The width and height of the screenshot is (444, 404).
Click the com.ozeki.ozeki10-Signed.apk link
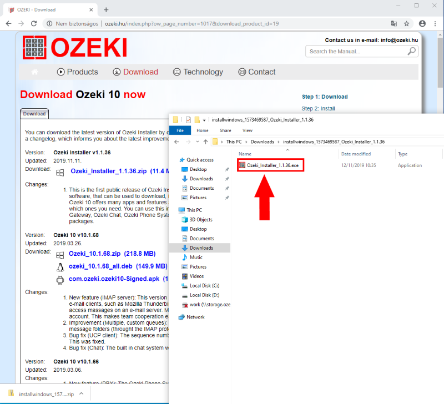coord(114,279)
